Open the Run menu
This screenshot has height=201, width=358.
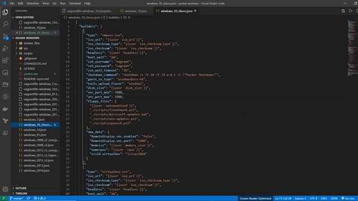[x=63, y=3]
